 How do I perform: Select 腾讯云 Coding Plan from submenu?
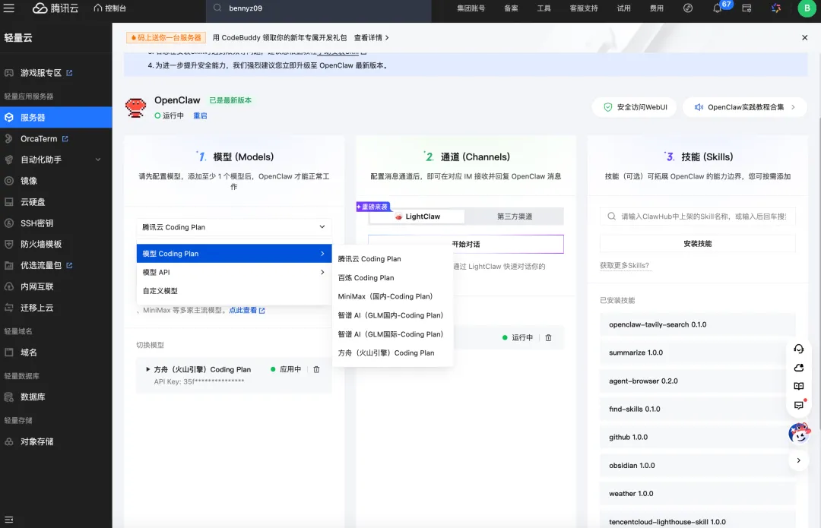(369, 258)
